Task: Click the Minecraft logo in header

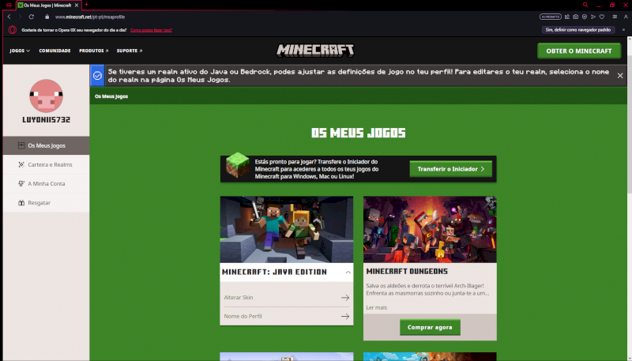Action: click(315, 51)
